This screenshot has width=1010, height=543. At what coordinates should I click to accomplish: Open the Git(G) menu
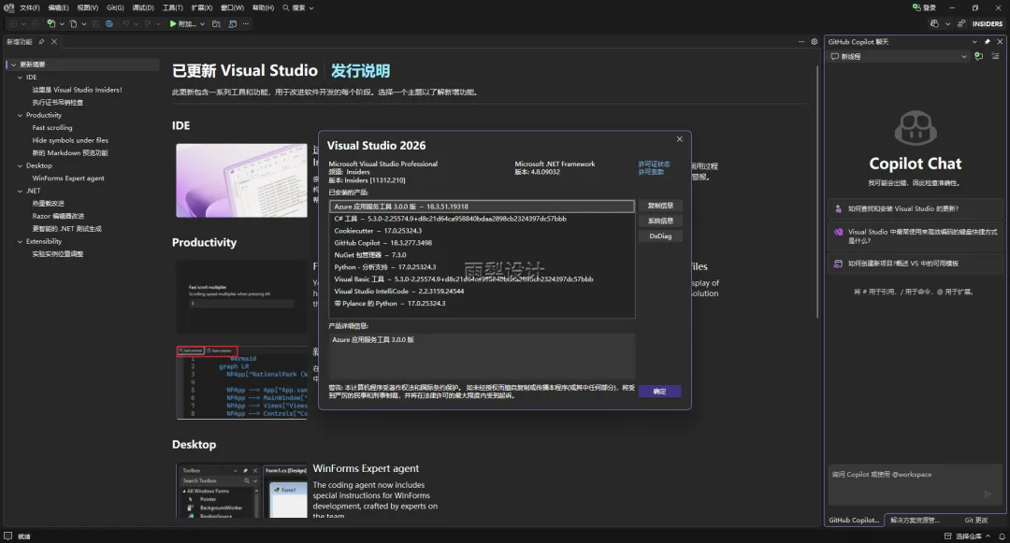(115, 7)
